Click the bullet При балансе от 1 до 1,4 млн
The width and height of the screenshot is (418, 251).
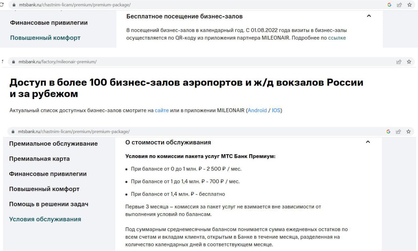185,182
